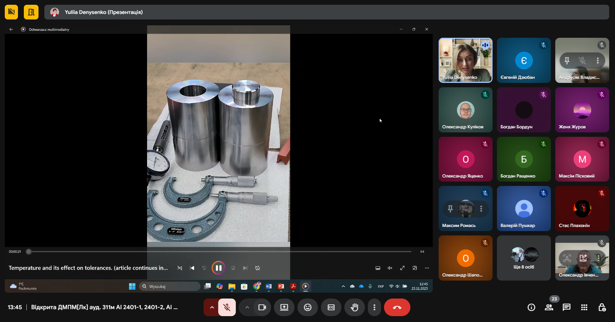Show the participants list with 23 badge
The image size is (615, 322).
click(549, 307)
